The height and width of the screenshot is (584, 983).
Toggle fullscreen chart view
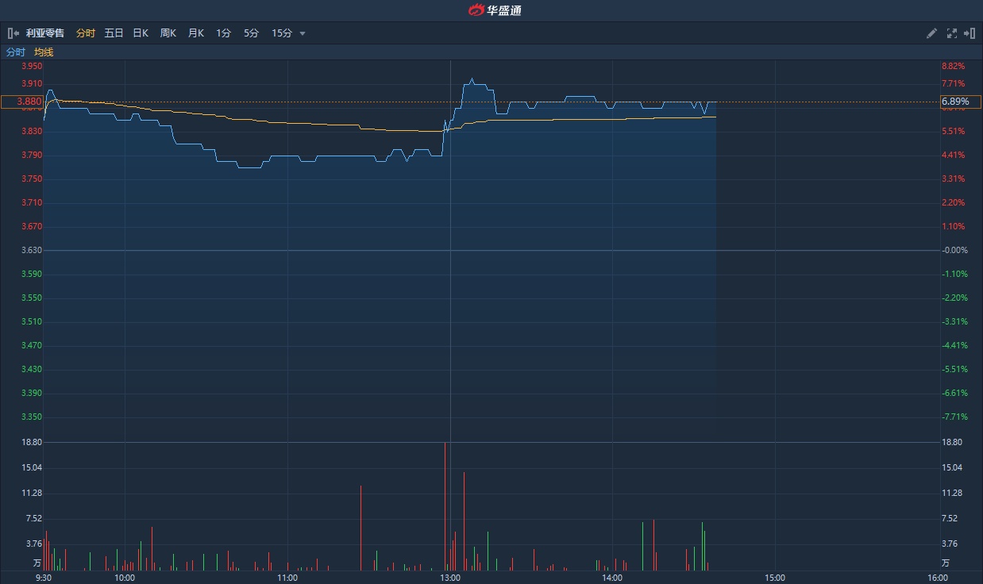[952, 33]
